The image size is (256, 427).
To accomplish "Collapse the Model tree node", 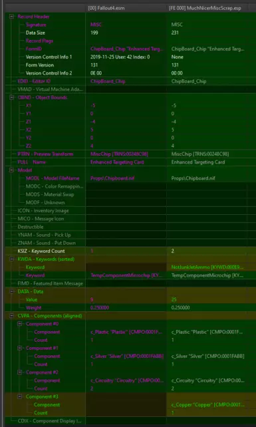I will tap(12, 170).
